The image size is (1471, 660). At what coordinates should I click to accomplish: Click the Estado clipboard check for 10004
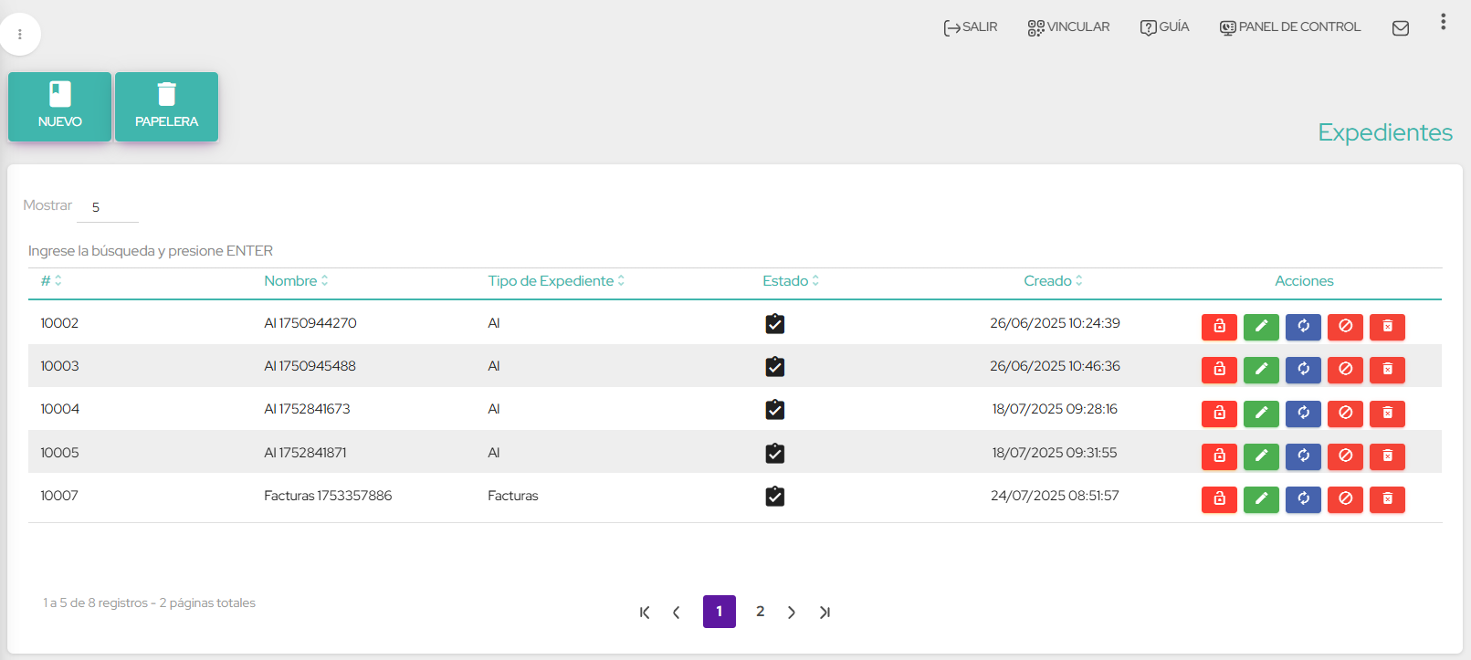pos(774,410)
